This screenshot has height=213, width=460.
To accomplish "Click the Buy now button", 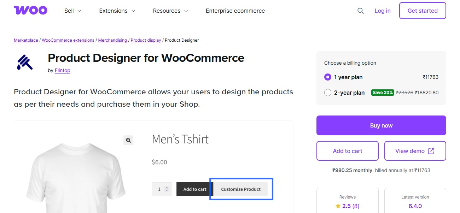I will click(381, 125).
